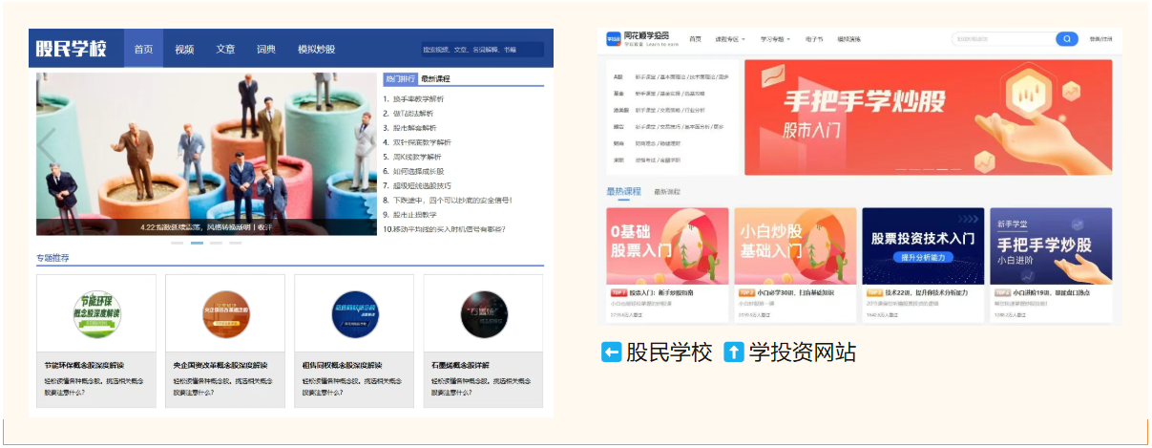Click the 股民学校 search box
Viewport: 1152px width, 448px height.
pos(483,49)
